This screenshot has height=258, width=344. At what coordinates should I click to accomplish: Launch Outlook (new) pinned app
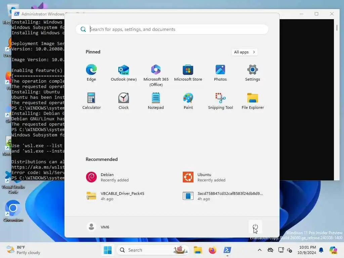(124, 73)
